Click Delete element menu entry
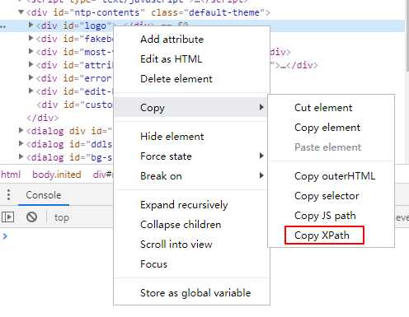 tap(176, 79)
